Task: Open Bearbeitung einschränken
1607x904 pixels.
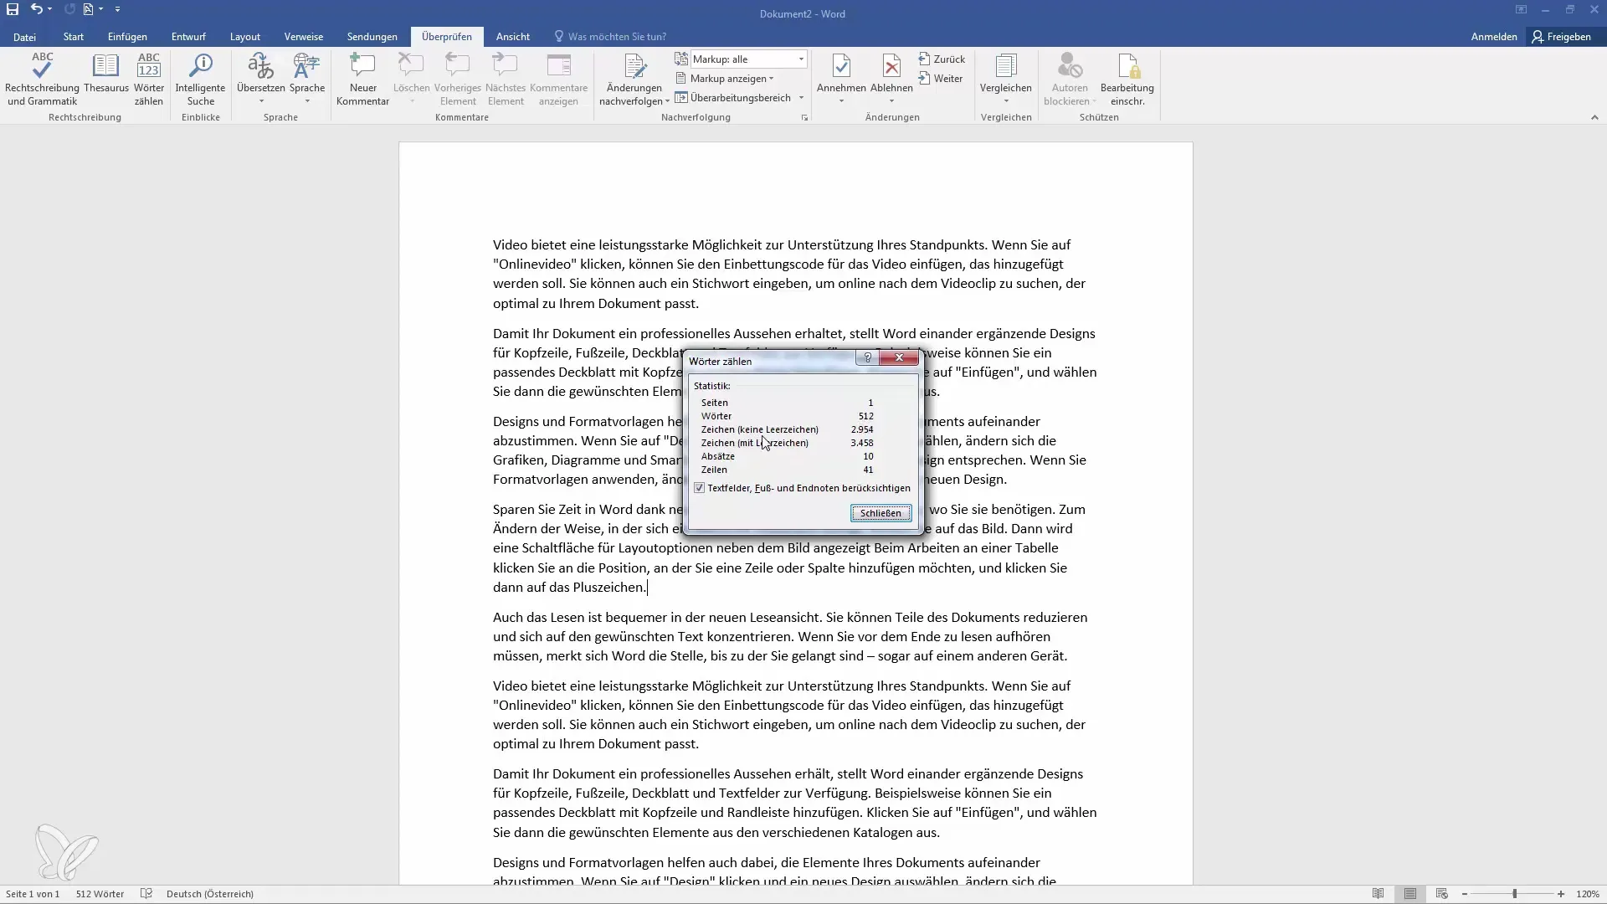Action: point(1127,80)
